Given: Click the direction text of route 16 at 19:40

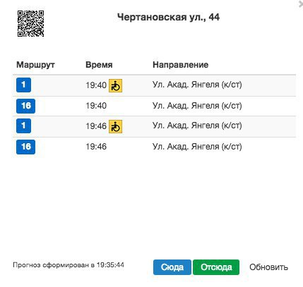Looking at the screenshot, I should click(x=197, y=106).
